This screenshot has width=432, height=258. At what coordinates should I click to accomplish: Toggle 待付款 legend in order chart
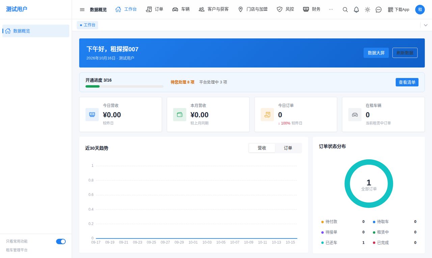tap(329, 222)
